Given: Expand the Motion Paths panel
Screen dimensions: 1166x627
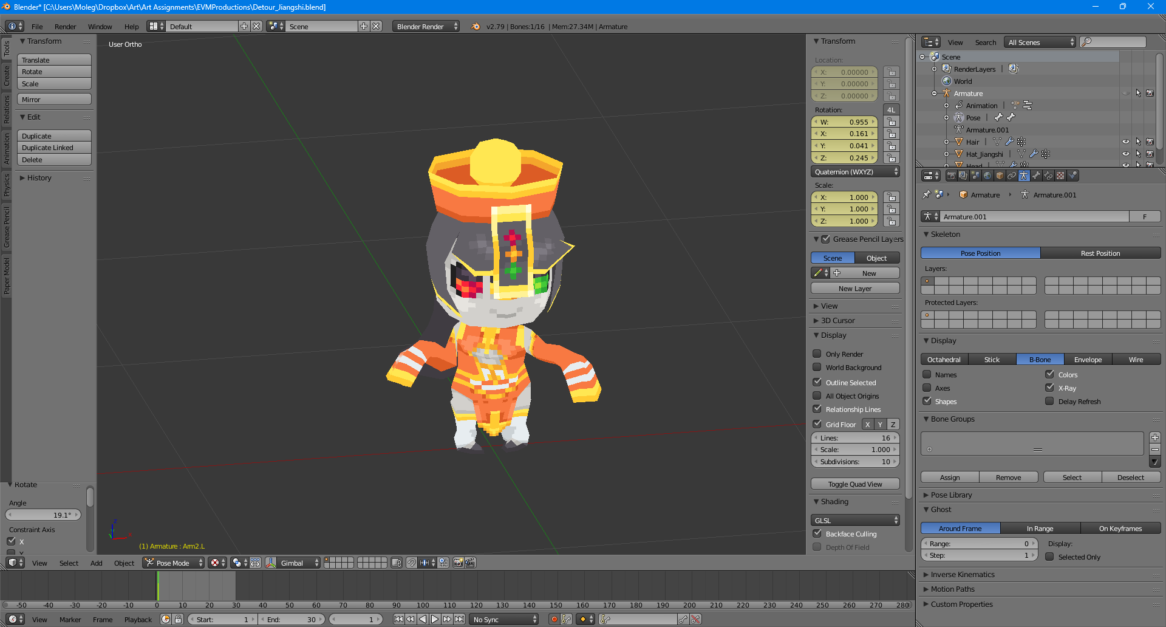Looking at the screenshot, I should tap(952, 589).
